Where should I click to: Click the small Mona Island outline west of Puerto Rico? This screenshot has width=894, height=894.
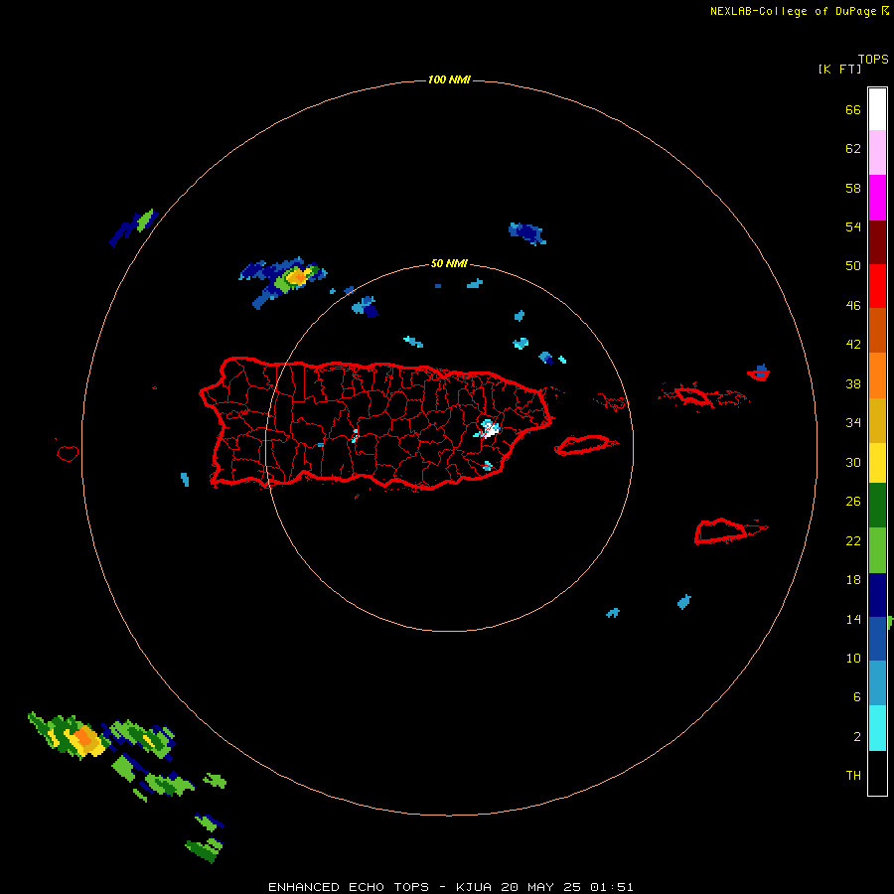[x=68, y=453]
